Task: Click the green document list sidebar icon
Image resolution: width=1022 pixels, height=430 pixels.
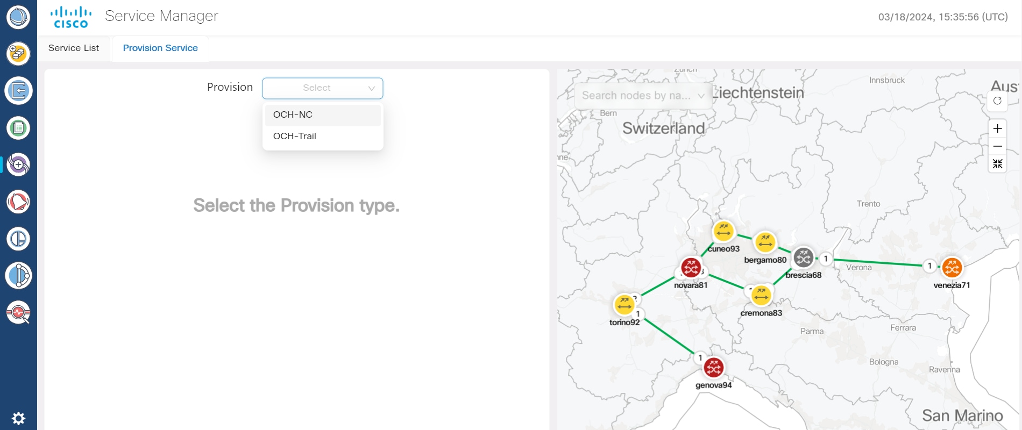Action: pyautogui.click(x=18, y=128)
